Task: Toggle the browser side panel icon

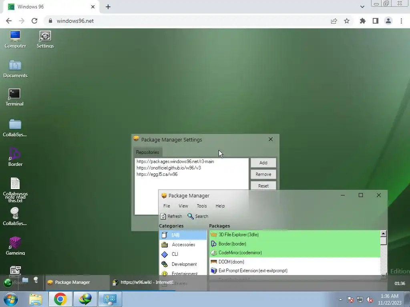Action: point(376,21)
